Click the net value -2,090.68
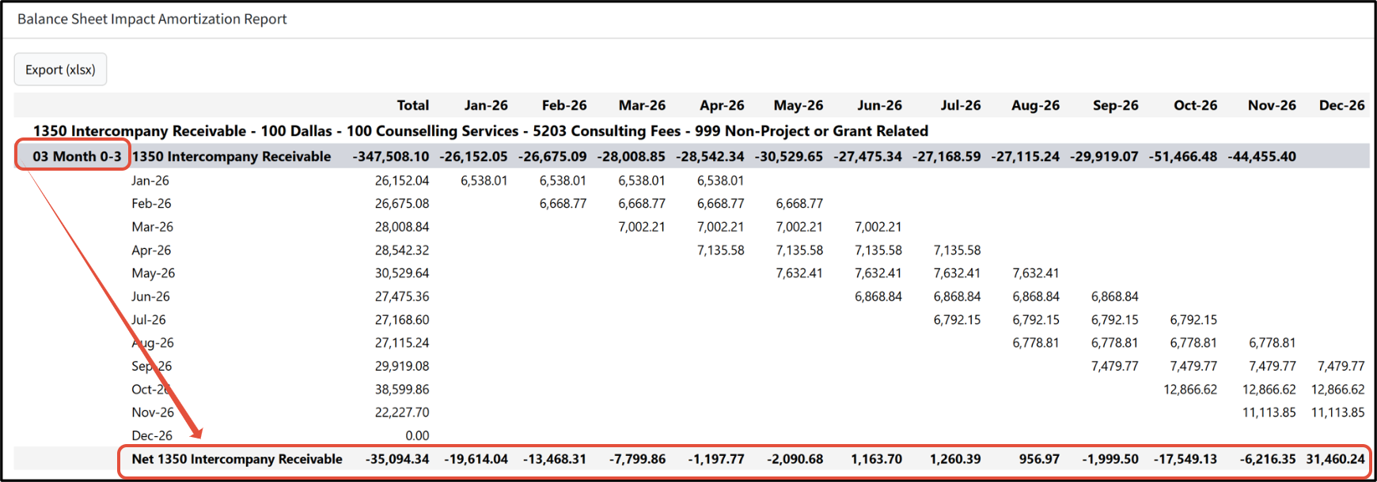 coord(795,459)
